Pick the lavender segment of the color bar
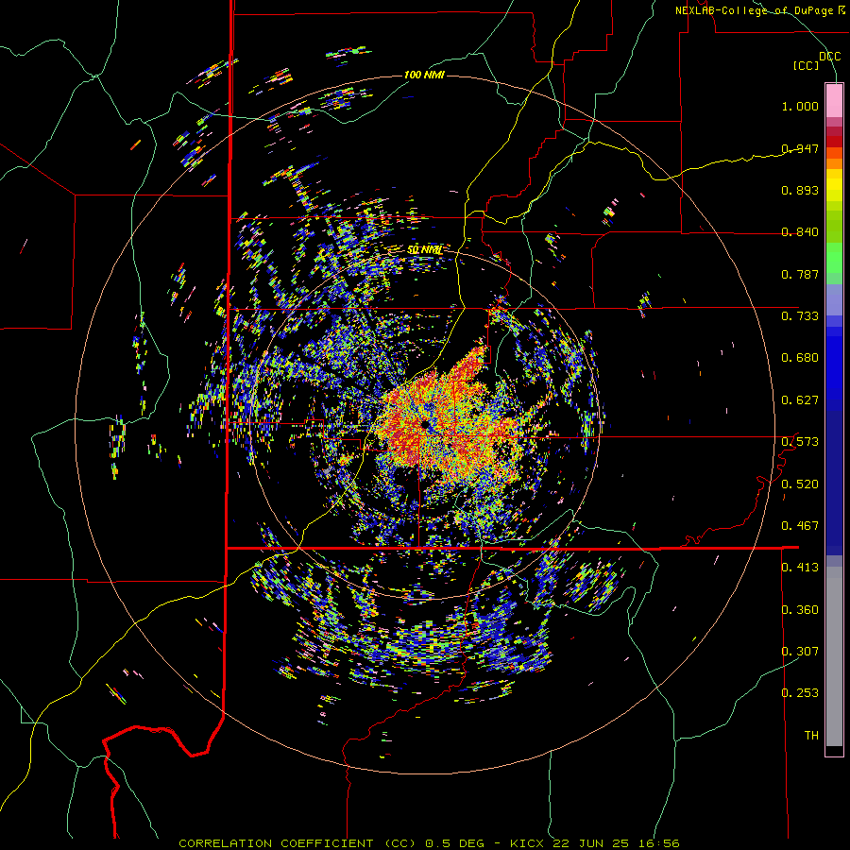This screenshot has height=850, width=850. point(834,299)
